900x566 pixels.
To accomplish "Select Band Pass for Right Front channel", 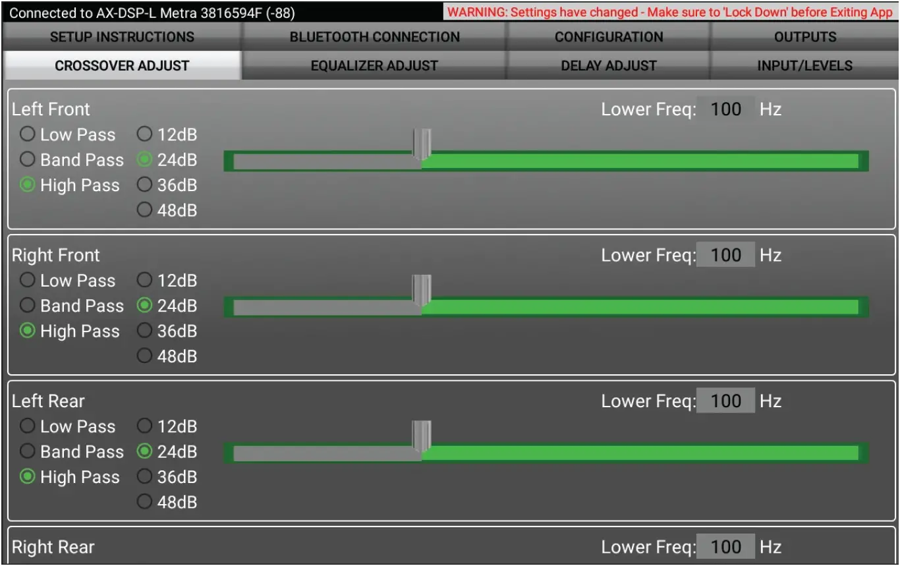I will click(27, 306).
